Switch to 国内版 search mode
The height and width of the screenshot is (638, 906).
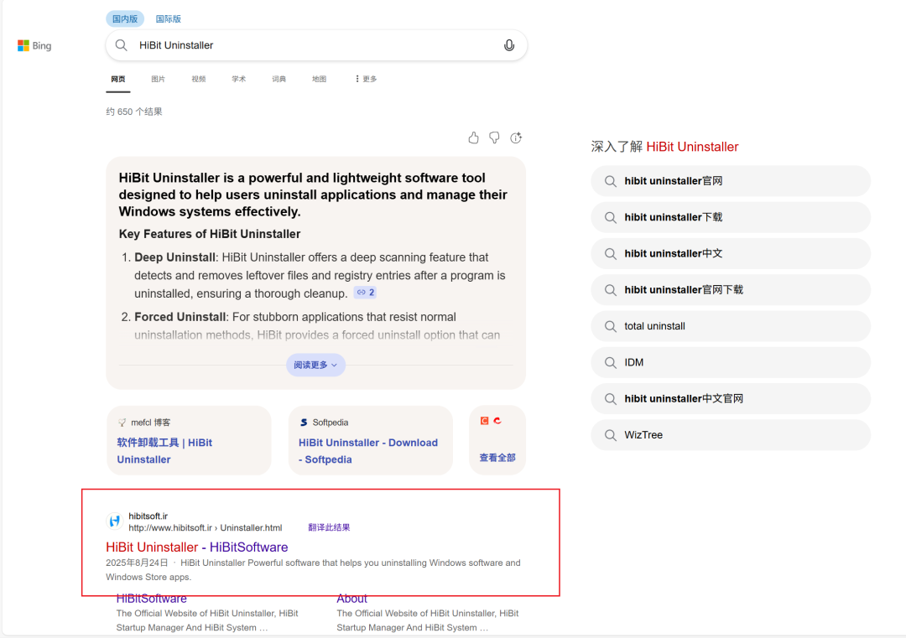pos(125,18)
